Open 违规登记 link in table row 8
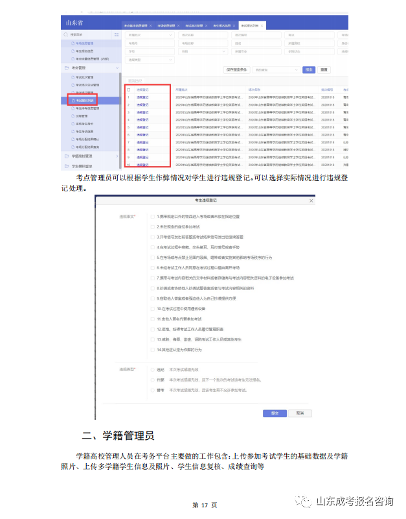This screenshot has height=519, width=406. [142, 150]
